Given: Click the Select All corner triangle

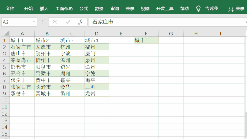Looking at the screenshot, I should click(x=7, y=33).
